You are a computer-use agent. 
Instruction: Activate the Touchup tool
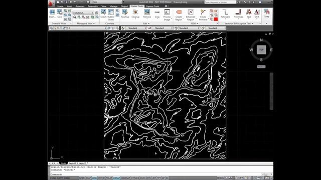pyautogui.click(x=125, y=13)
